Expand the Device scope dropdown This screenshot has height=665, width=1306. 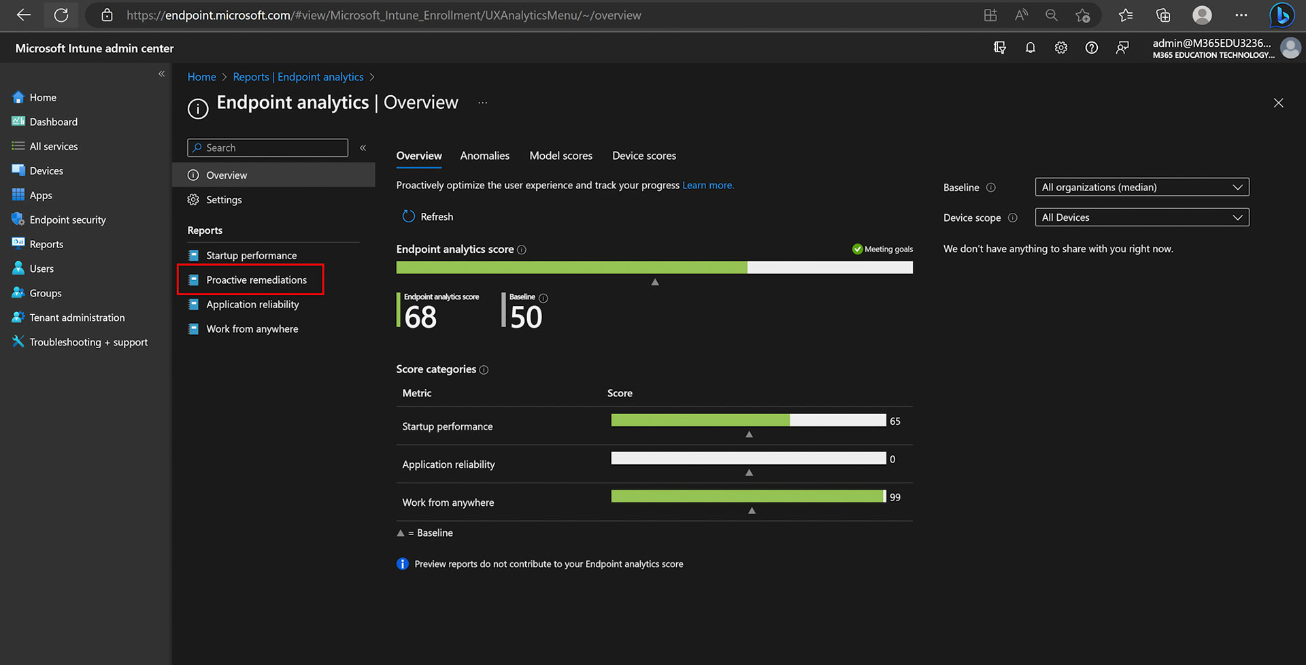point(1142,218)
